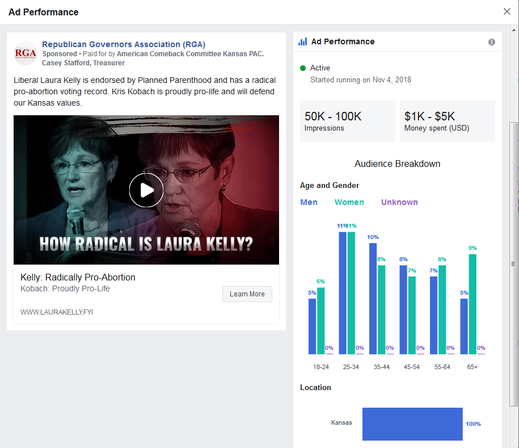Click the RGA profile logo
This screenshot has height=448, width=519.
(26, 53)
